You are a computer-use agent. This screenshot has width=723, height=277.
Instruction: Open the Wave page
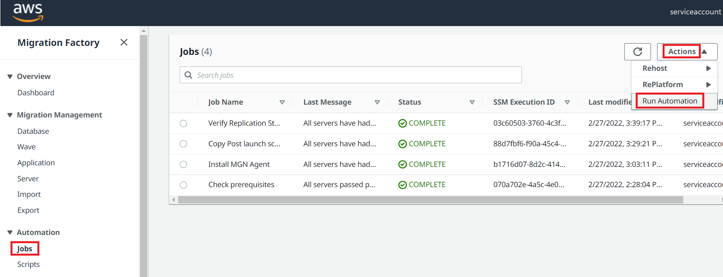coord(27,147)
